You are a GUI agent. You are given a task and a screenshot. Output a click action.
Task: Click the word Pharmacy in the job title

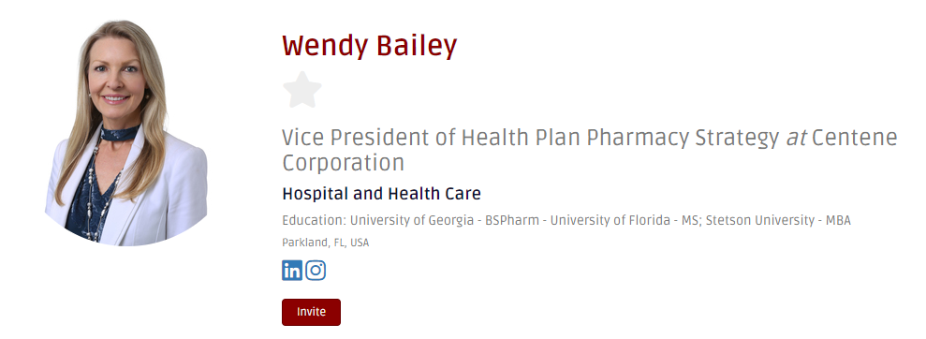638,140
